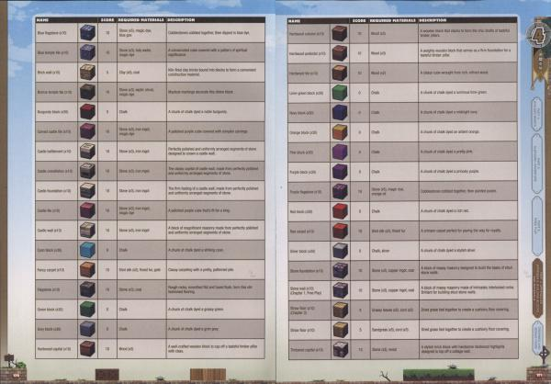Click the Burgundy block cube icon
Viewport: 551px width, 384px height.
tap(87, 112)
